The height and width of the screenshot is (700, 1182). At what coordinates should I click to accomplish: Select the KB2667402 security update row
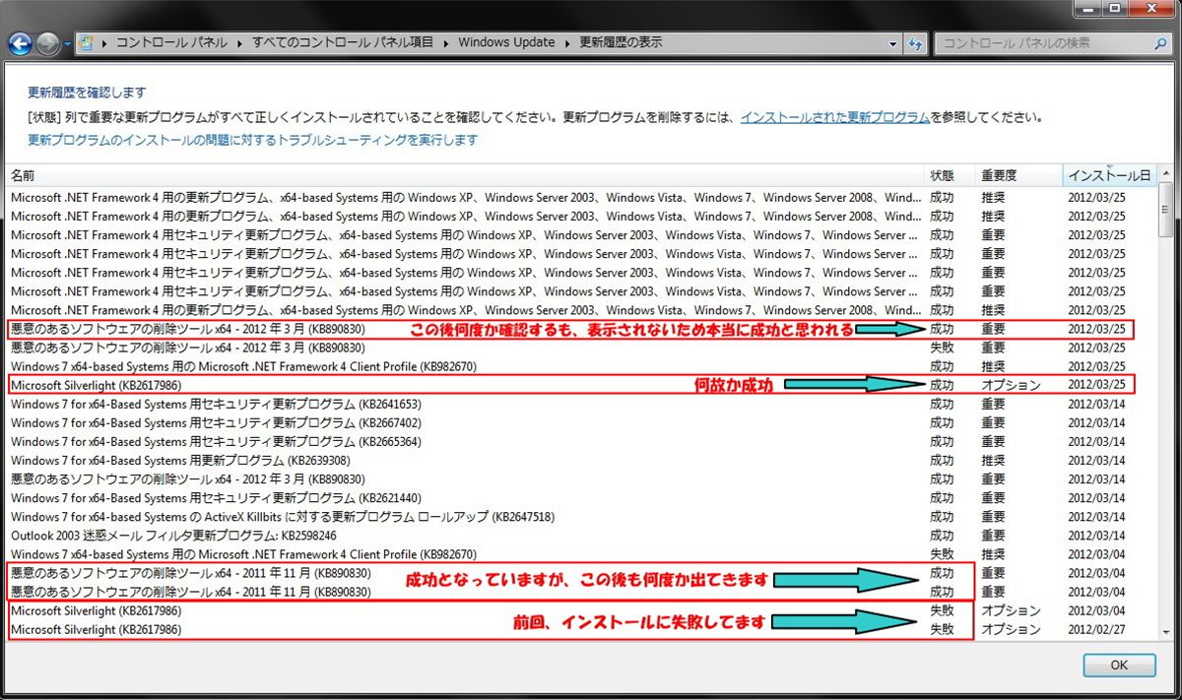(x=581, y=422)
